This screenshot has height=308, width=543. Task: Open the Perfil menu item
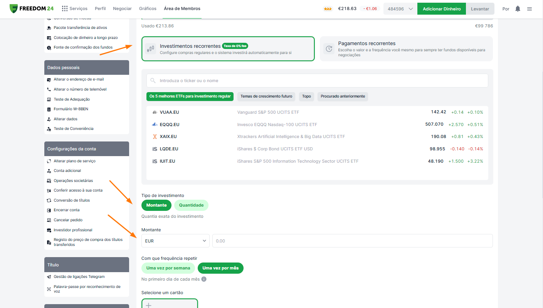[100, 8]
